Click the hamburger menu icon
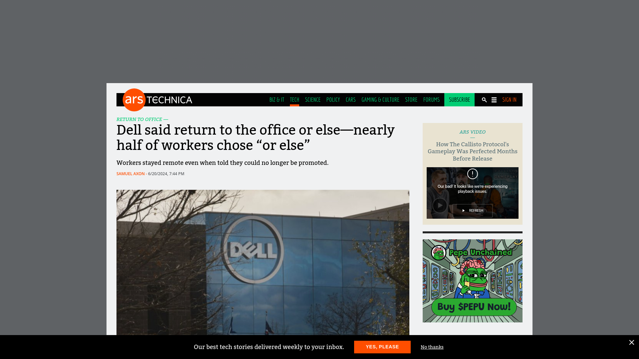639x359 pixels. [494, 99]
